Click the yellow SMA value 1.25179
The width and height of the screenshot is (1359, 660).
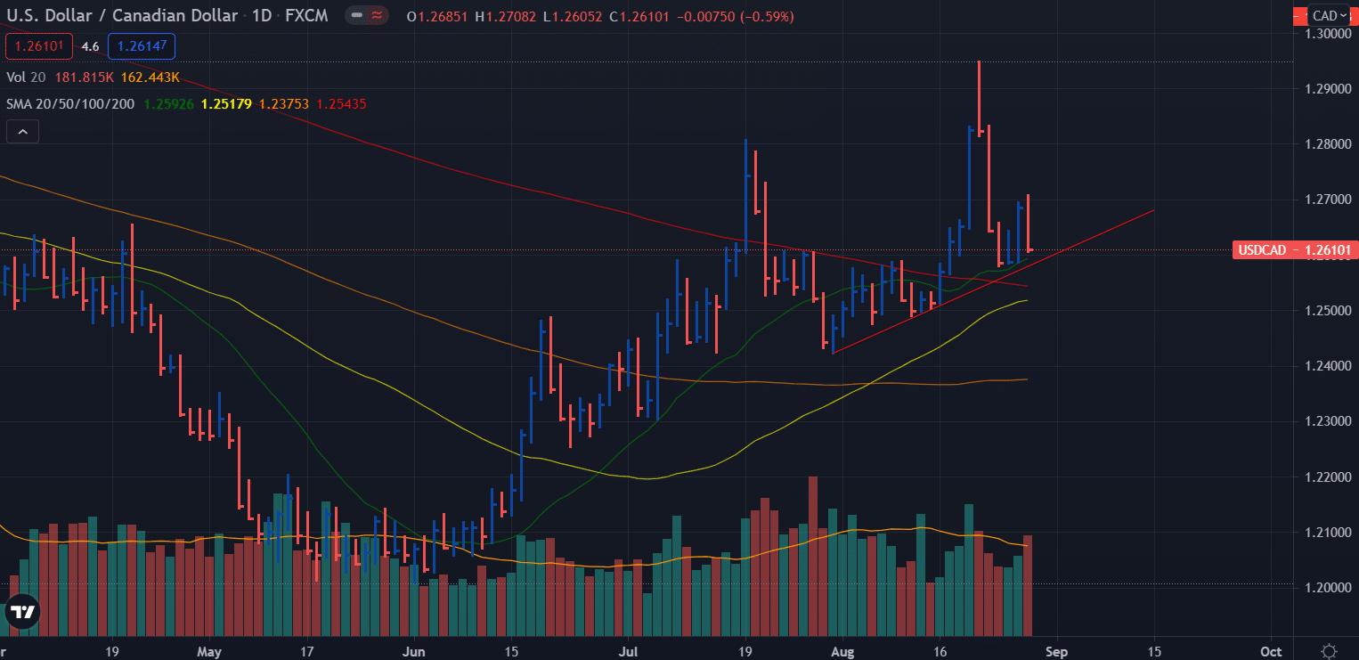click(227, 104)
